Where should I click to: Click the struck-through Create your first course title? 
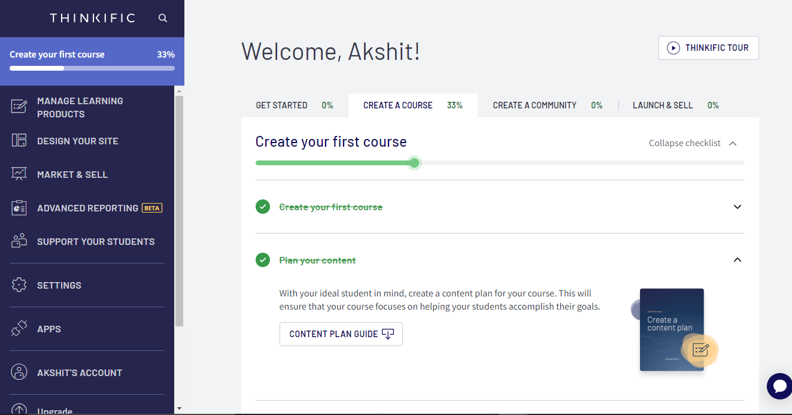(331, 207)
